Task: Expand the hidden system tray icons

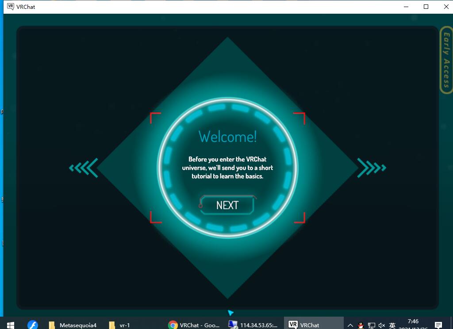Action: 350,325
